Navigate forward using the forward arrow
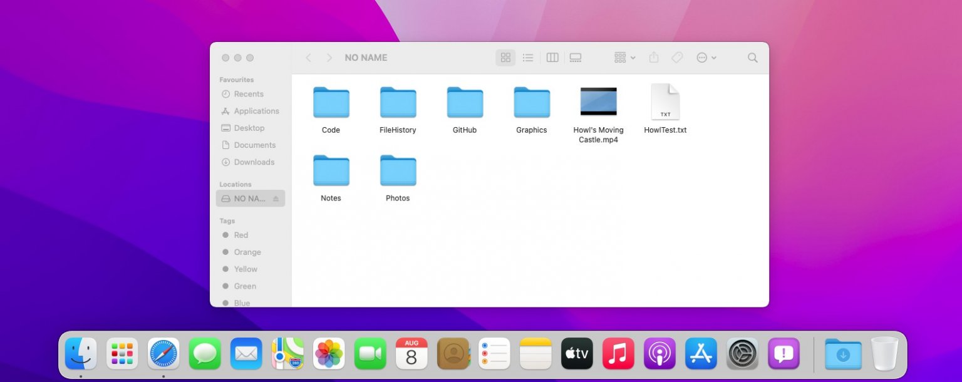962x382 pixels. [x=329, y=57]
